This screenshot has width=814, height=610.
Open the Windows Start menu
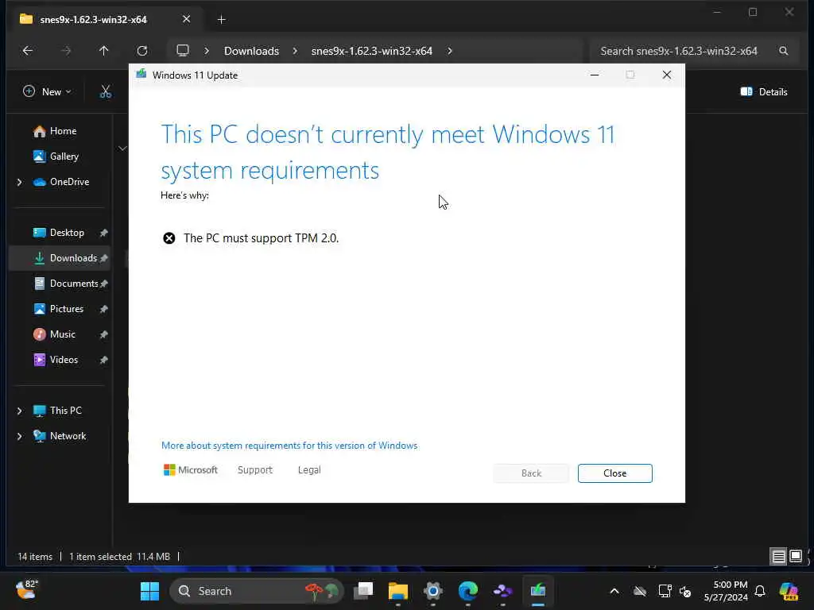(149, 591)
